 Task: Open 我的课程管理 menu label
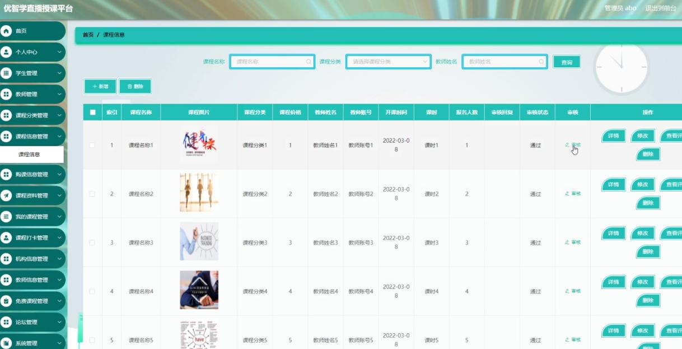click(x=31, y=217)
